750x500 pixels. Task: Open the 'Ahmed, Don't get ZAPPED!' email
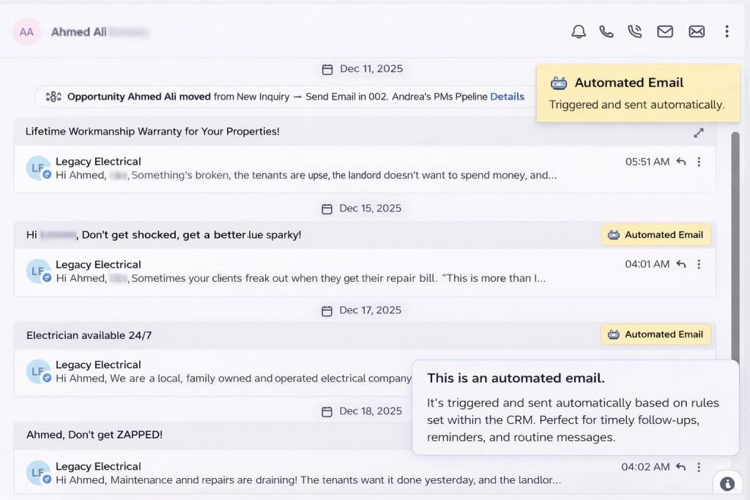(x=94, y=435)
